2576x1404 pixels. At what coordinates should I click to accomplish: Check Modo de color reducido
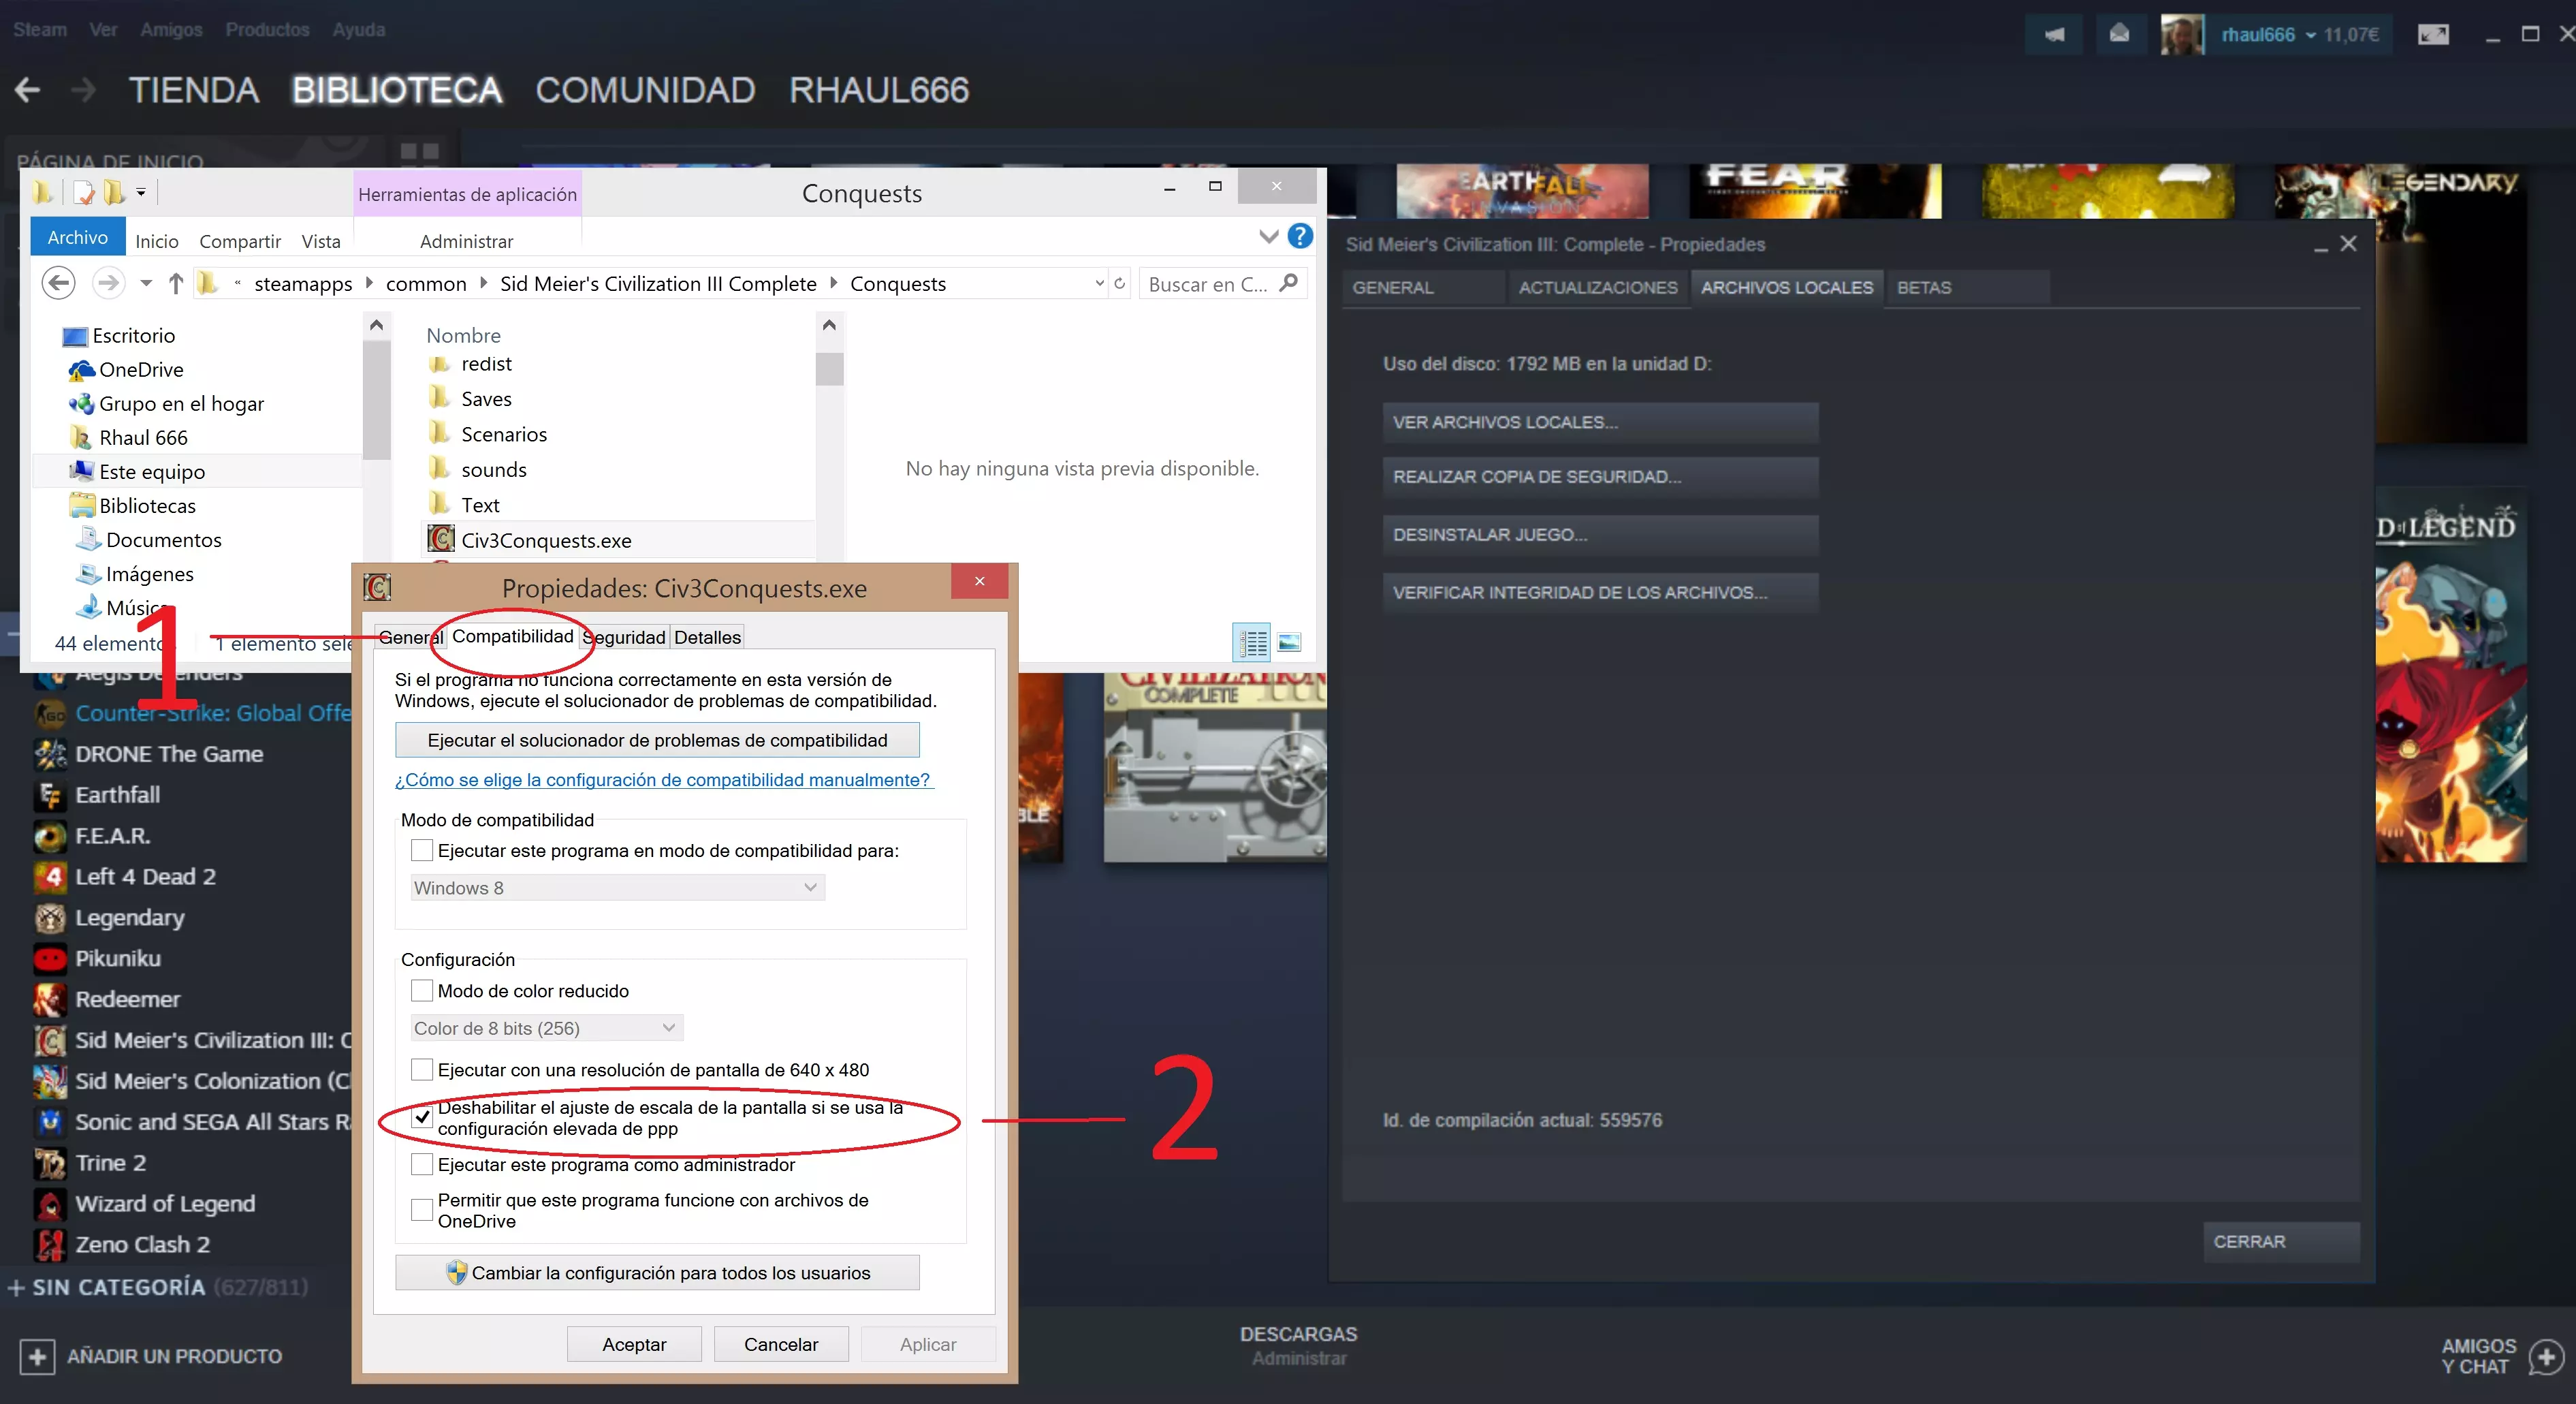pyautogui.click(x=422, y=990)
